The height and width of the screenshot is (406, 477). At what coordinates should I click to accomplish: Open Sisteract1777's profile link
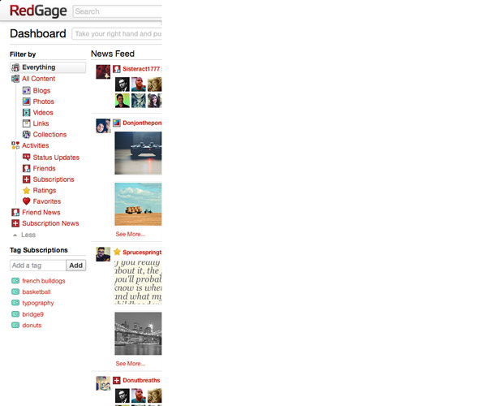pos(141,69)
